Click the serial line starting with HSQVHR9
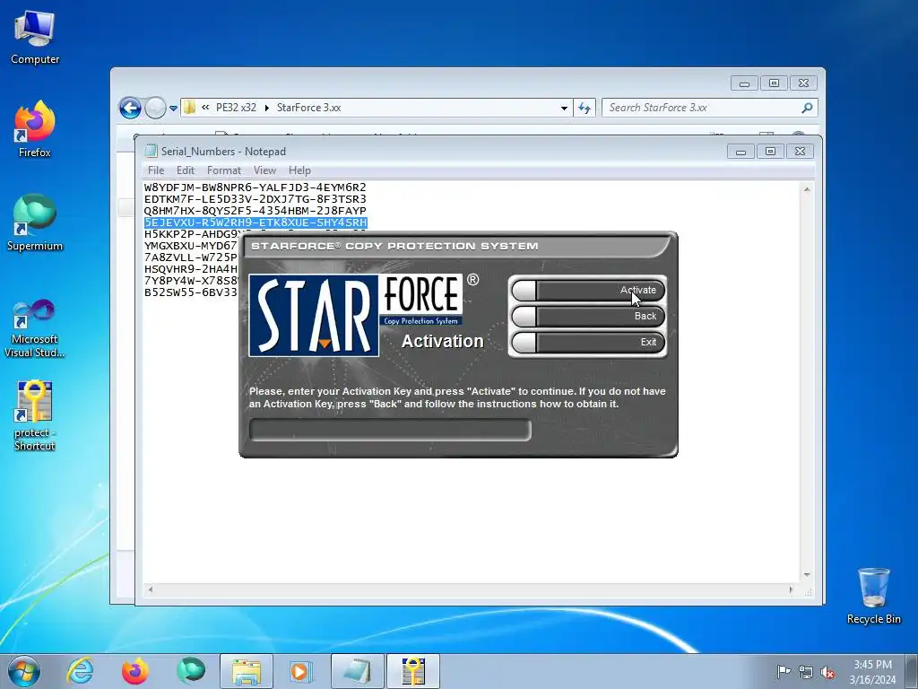The width and height of the screenshot is (918, 689). click(191, 269)
